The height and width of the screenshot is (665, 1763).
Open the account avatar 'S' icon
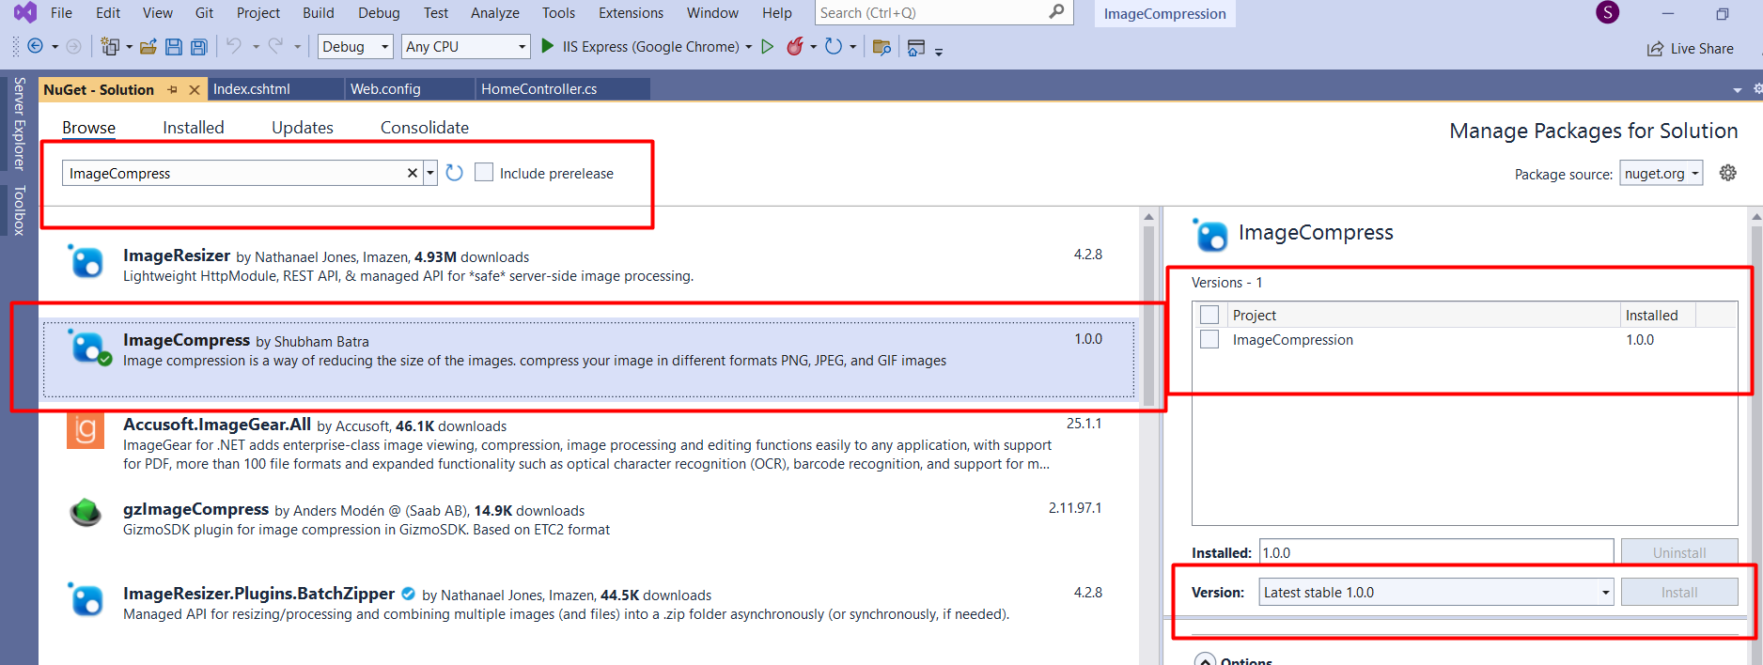coord(1608,12)
